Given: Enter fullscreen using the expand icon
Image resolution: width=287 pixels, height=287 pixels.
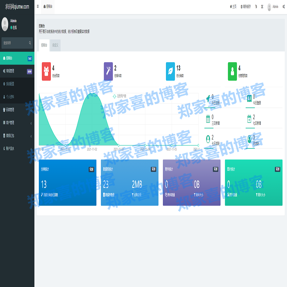Looking at the screenshot, I should click(x=262, y=6).
